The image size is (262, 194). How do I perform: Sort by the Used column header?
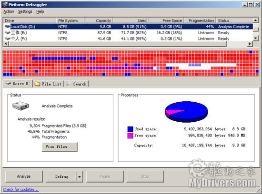pos(131,20)
